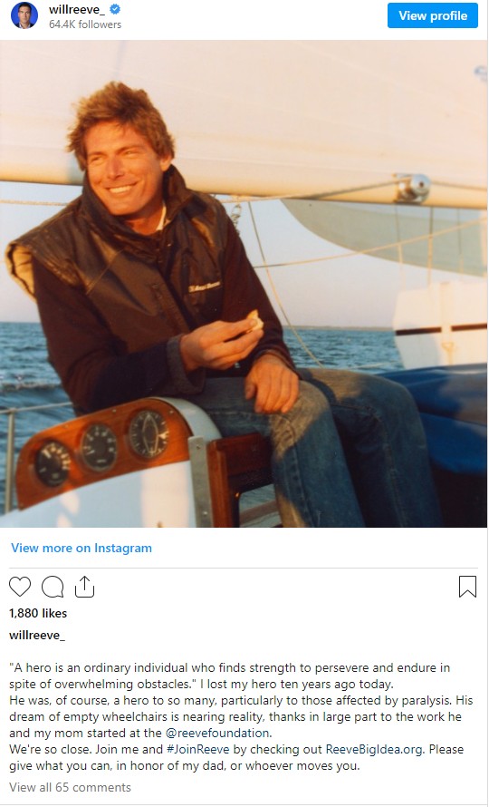
Task: Open the willreeve_ username in the header
Action: tap(77, 9)
